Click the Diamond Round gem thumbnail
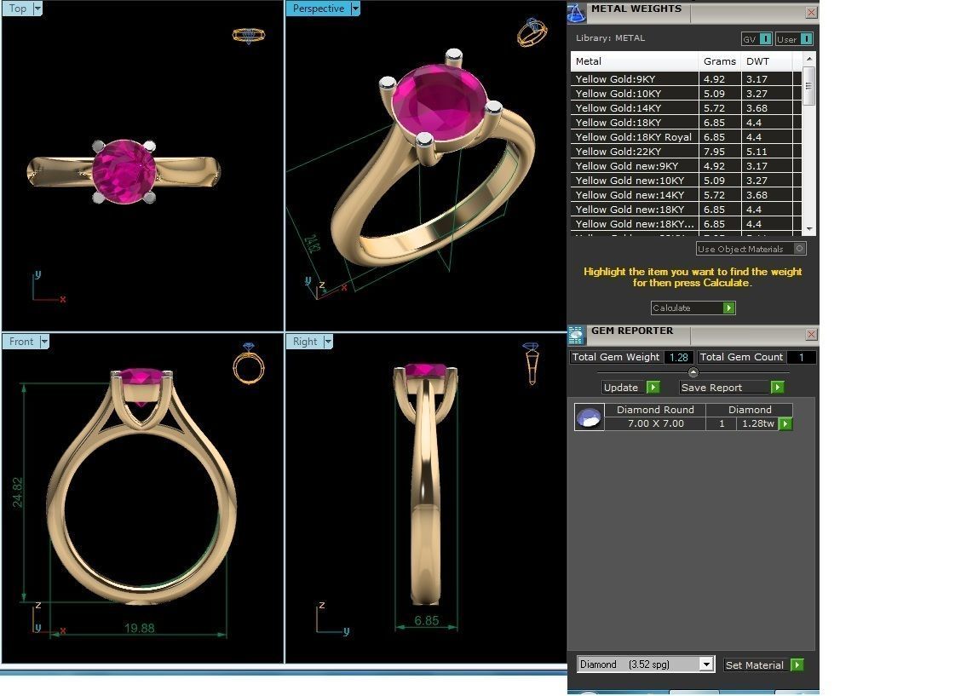This screenshot has height=696, width=955. tap(589, 417)
